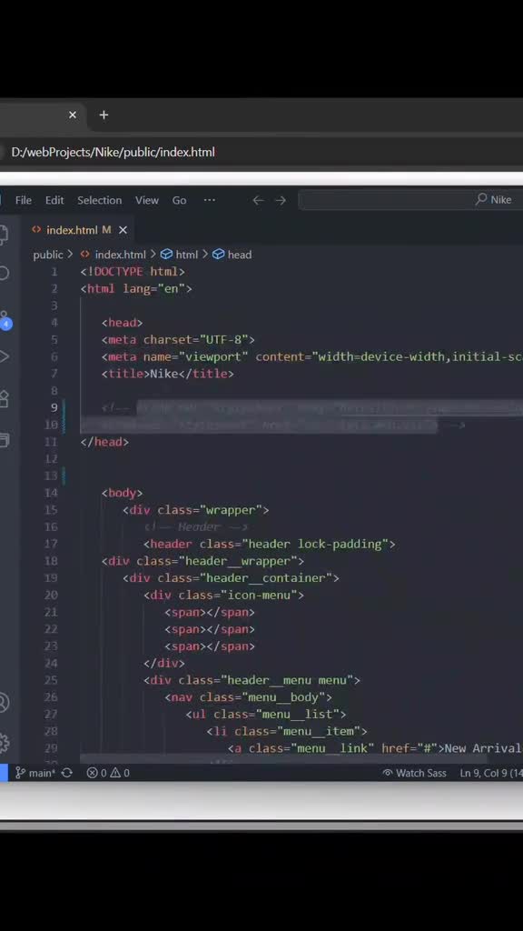This screenshot has width=523, height=931.
Task: Click the meta viewport line
Action: point(312,356)
